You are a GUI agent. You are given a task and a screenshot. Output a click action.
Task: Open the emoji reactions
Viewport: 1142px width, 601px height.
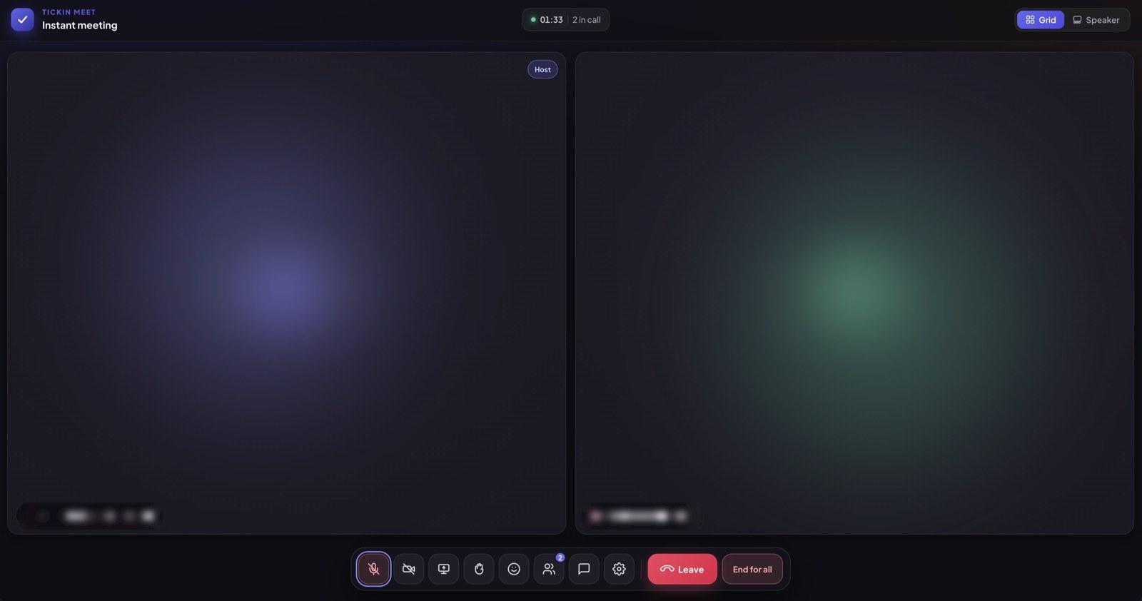click(x=513, y=569)
